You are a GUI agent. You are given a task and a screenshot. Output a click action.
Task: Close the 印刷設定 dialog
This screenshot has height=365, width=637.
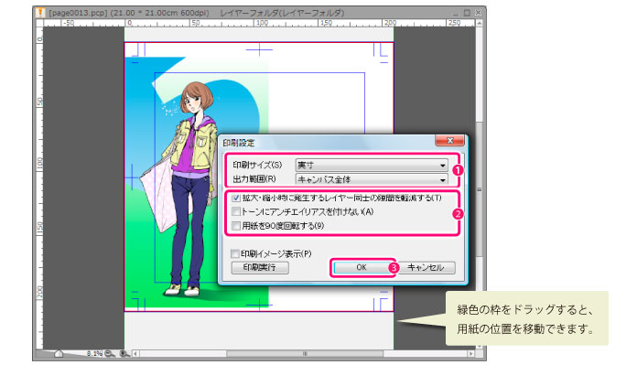[449, 141]
